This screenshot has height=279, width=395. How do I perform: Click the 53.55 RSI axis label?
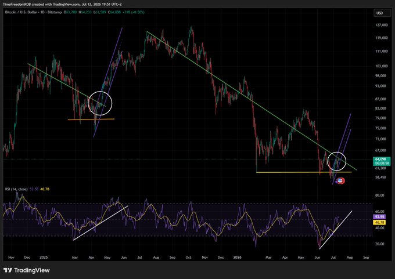pyautogui.click(x=379, y=216)
